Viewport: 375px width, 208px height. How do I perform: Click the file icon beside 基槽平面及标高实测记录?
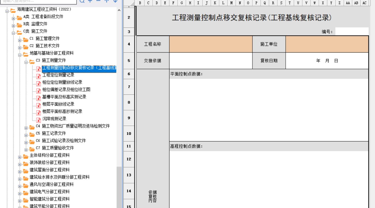(39, 98)
